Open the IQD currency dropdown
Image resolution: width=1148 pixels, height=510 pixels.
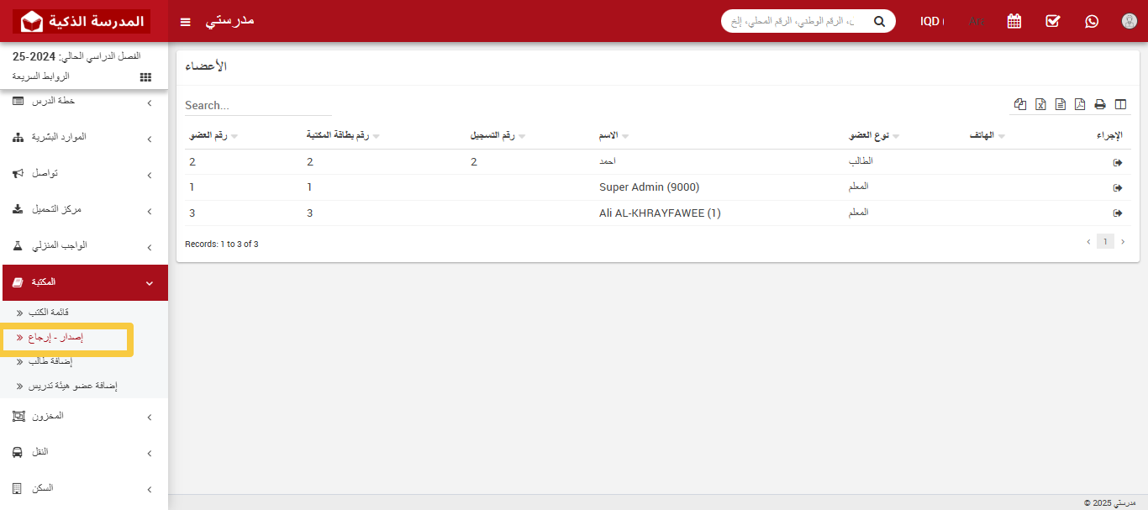point(931,21)
